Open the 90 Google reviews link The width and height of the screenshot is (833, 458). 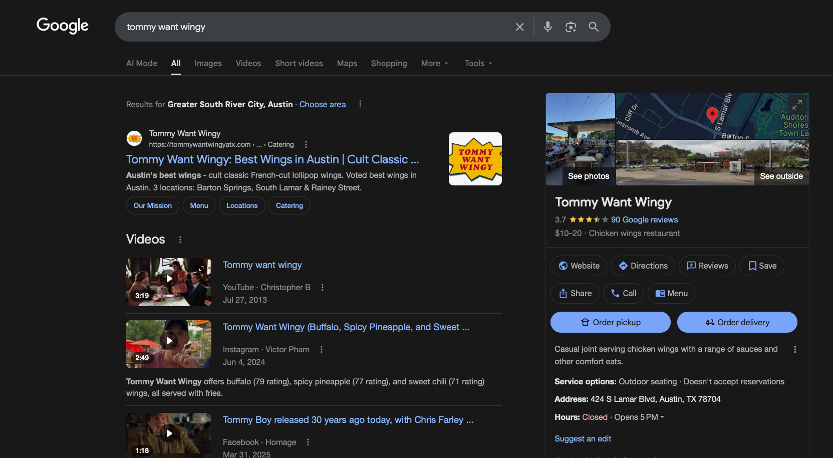(644, 219)
